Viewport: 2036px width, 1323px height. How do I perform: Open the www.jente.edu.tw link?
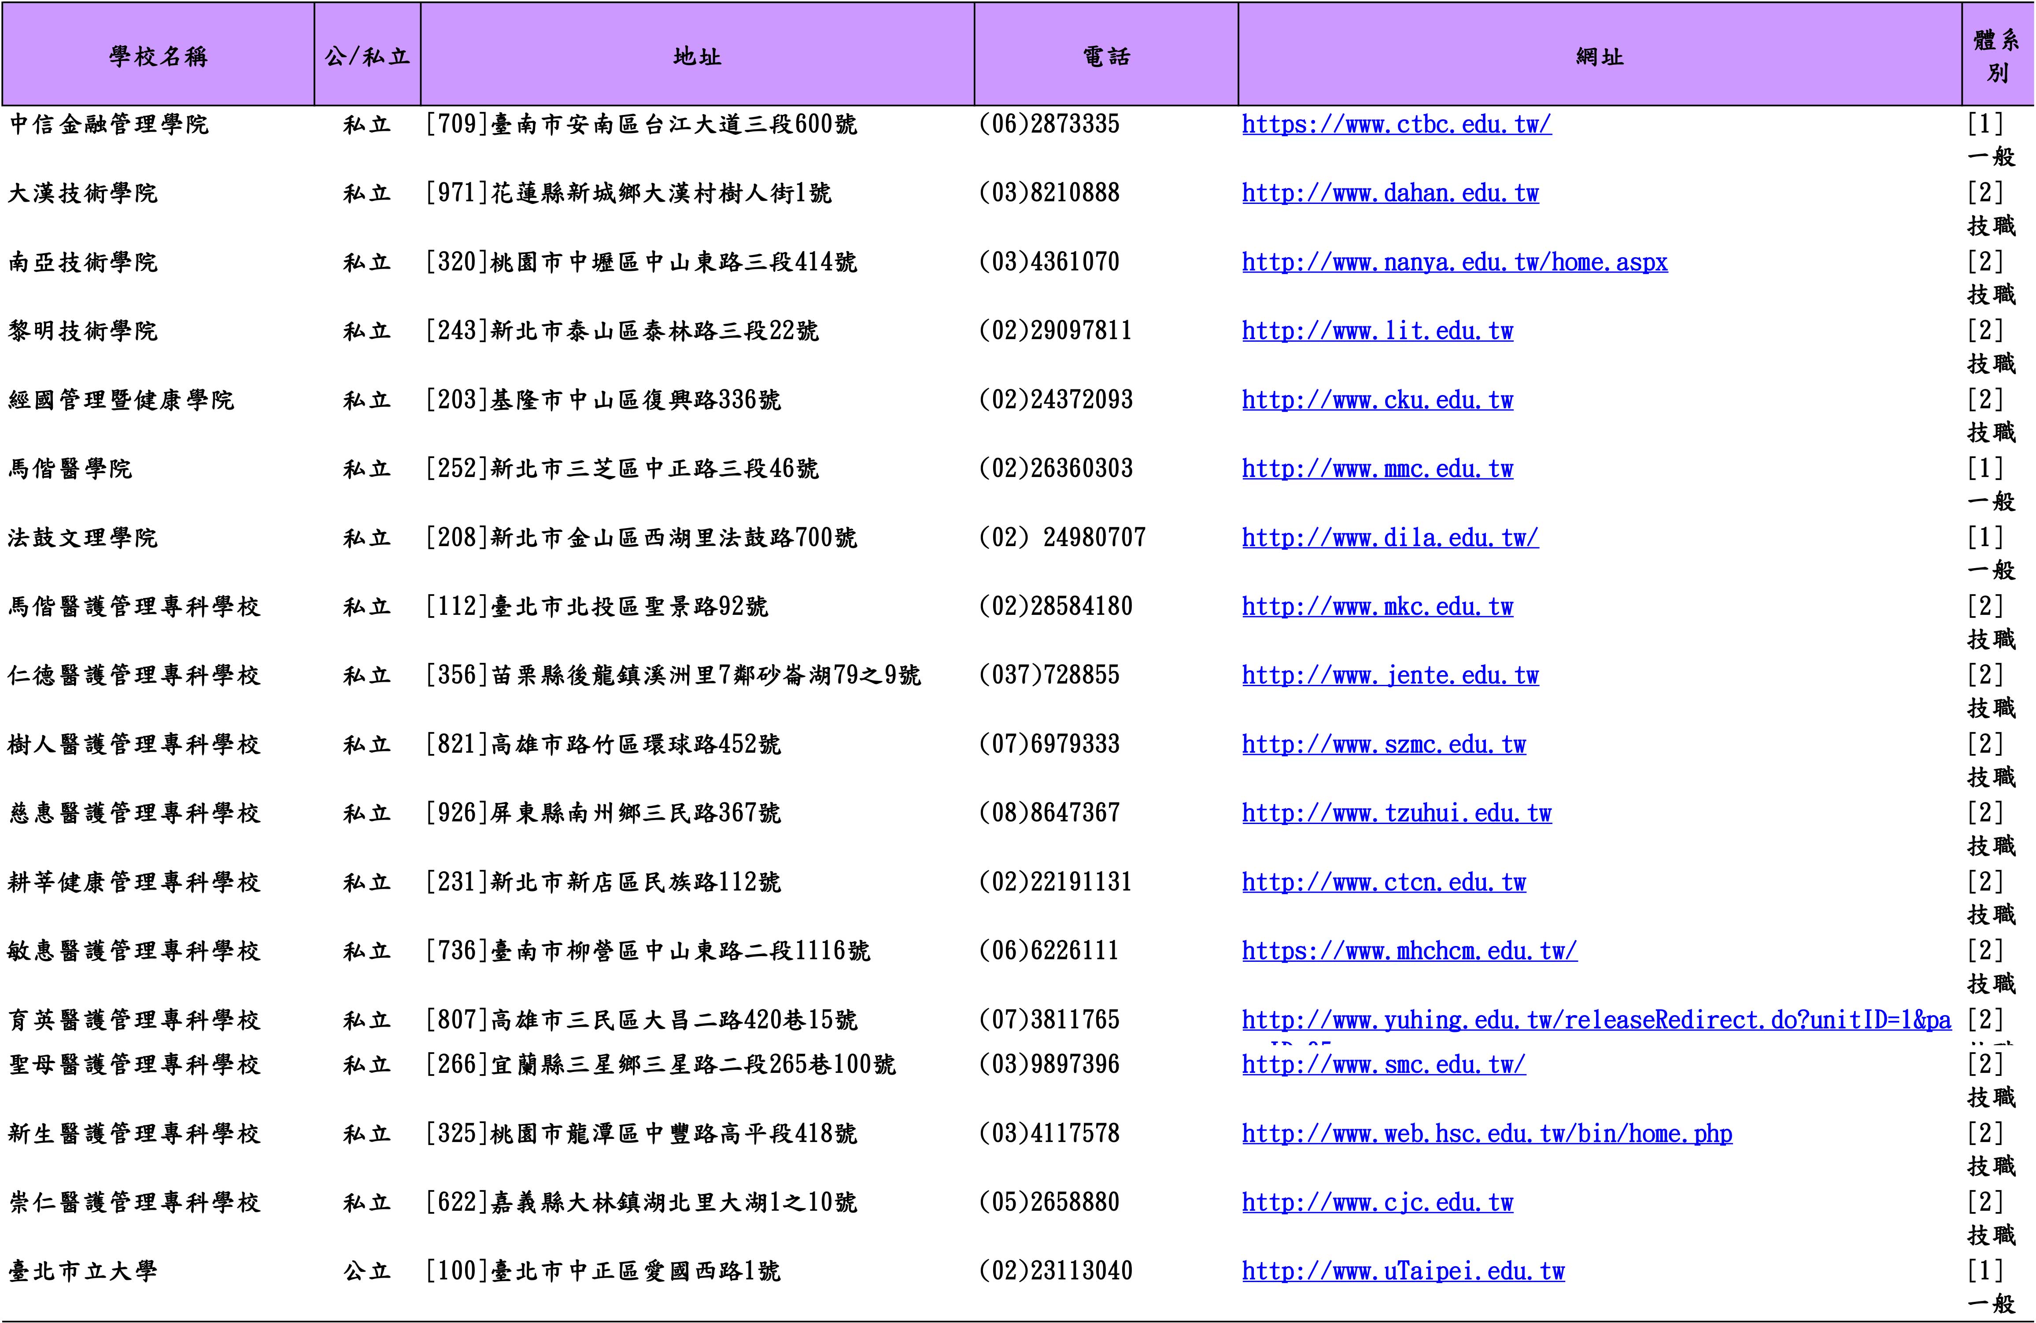pos(1390,676)
